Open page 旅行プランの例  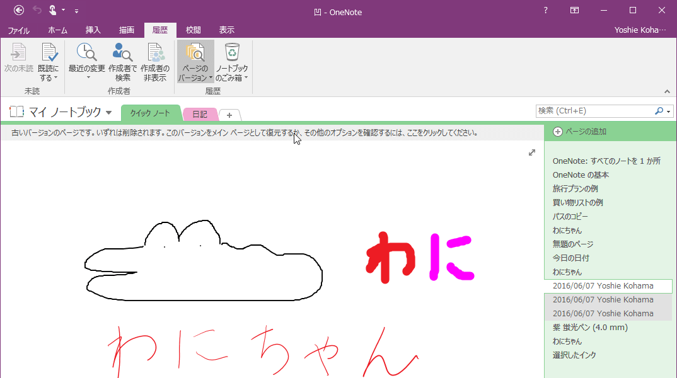[x=575, y=188]
